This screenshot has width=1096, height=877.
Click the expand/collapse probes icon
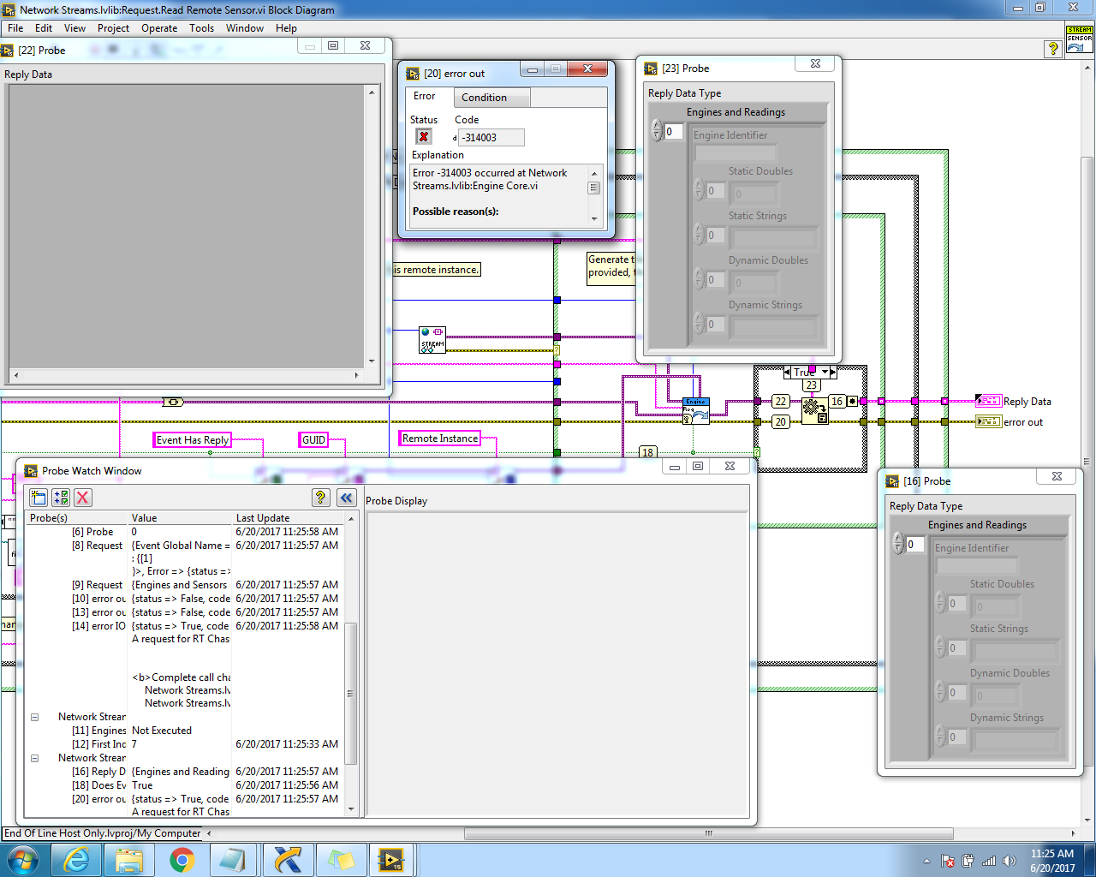61,498
